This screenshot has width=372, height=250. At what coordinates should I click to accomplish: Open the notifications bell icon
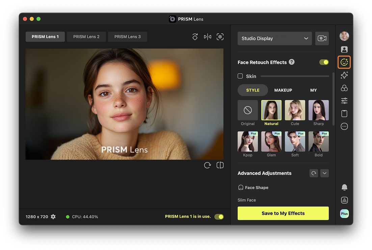tap(344, 187)
